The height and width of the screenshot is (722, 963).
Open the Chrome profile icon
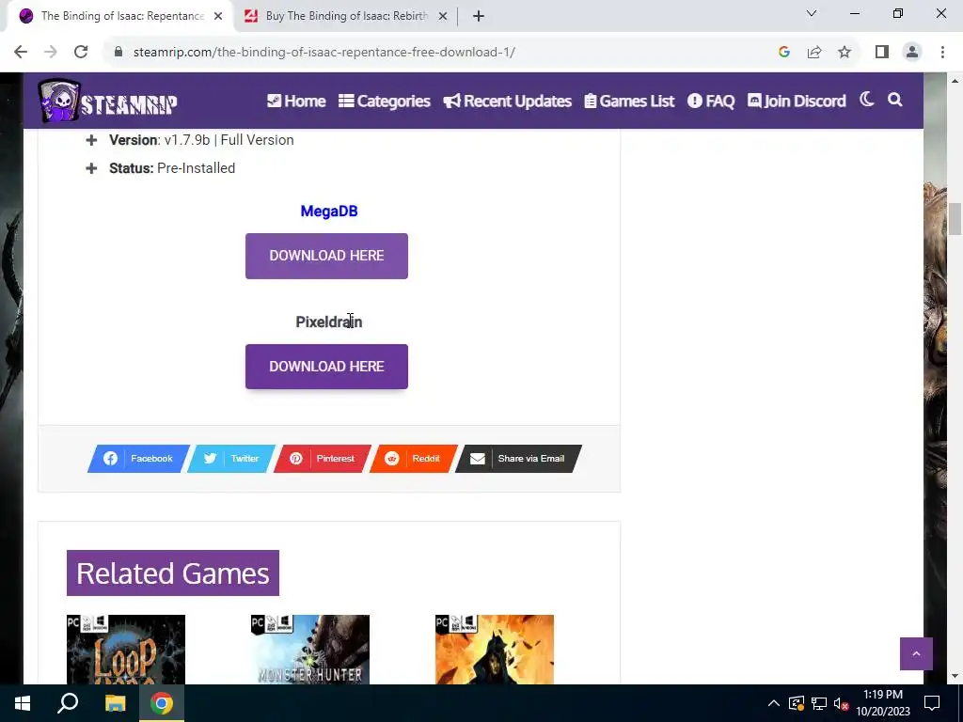(x=912, y=53)
